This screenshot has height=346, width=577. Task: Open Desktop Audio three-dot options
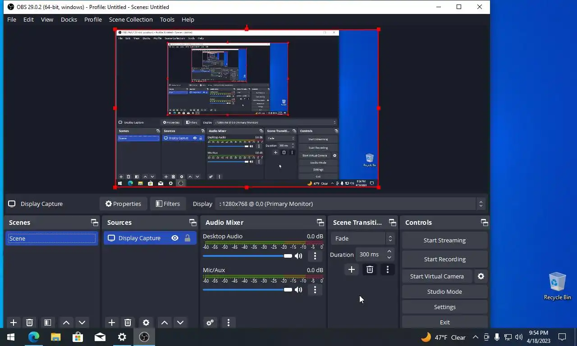(x=315, y=256)
